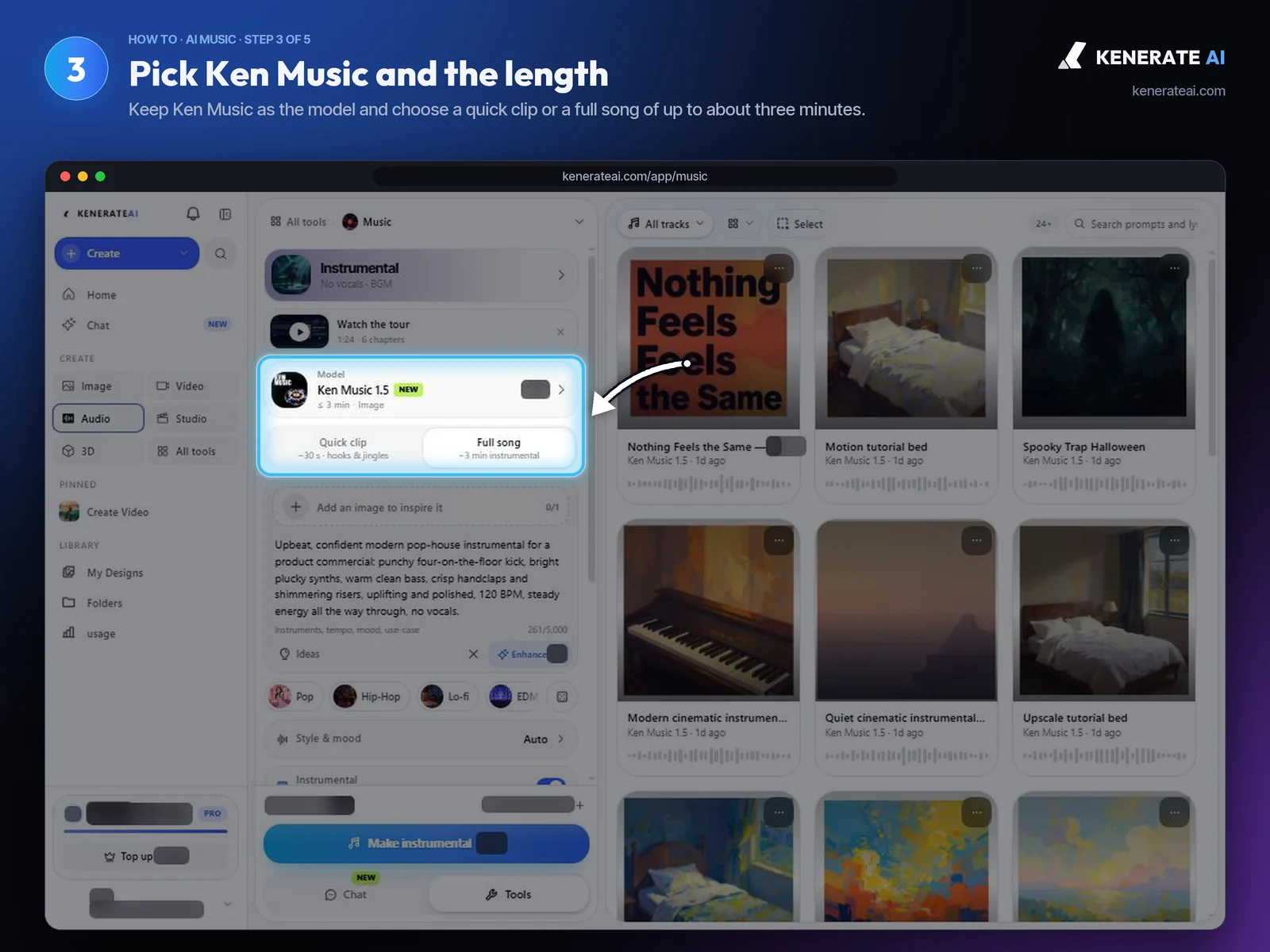This screenshot has width=1270, height=952.
Task: Open Chat in the sidebar
Action: pos(98,324)
